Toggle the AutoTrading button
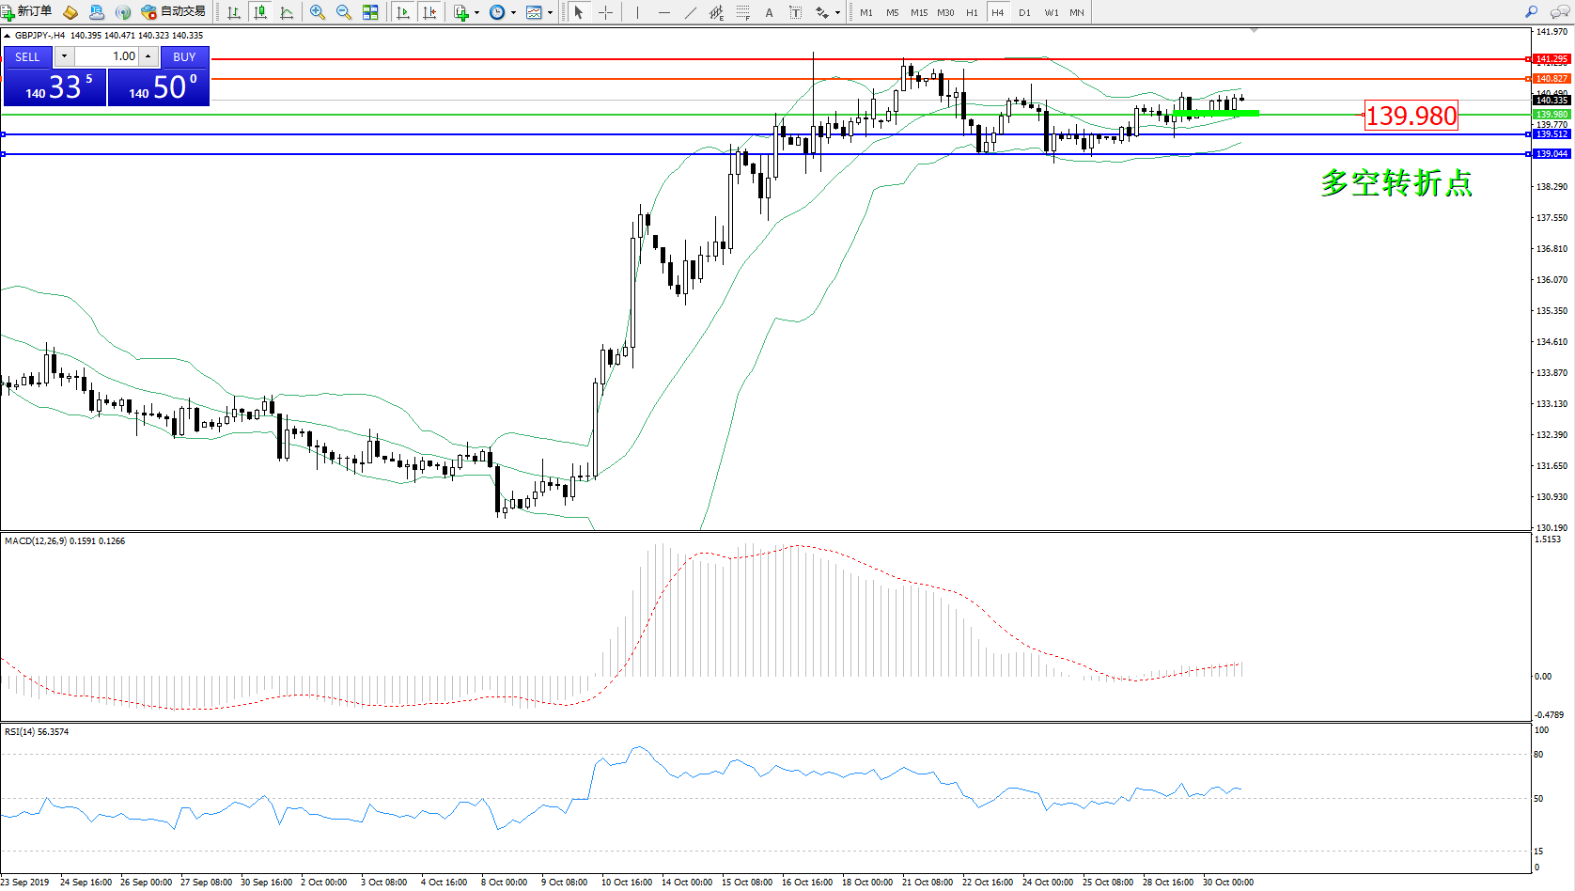1575x891 pixels. (x=174, y=12)
